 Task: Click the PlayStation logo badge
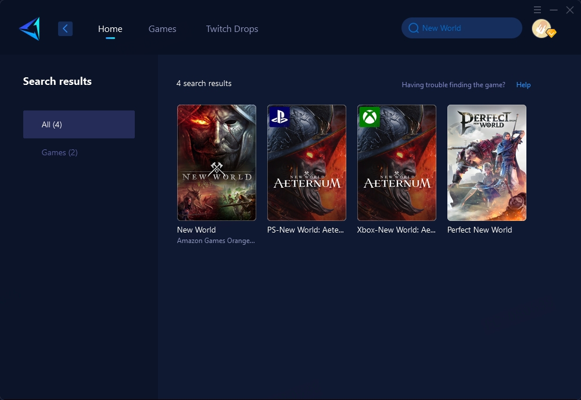point(279,117)
